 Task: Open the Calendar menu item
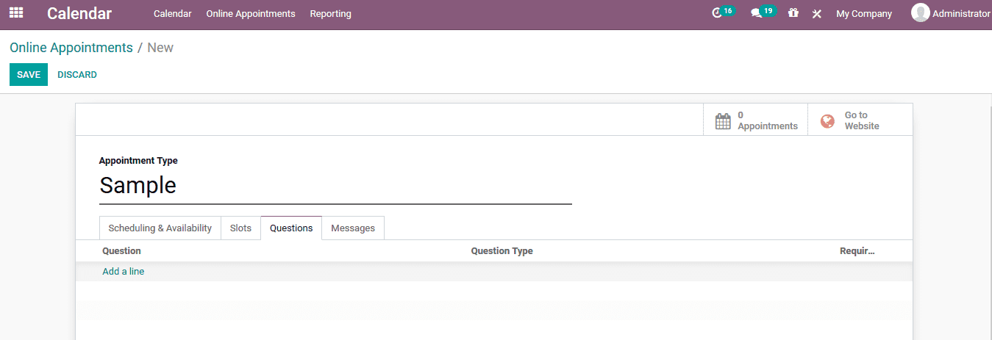tap(173, 13)
